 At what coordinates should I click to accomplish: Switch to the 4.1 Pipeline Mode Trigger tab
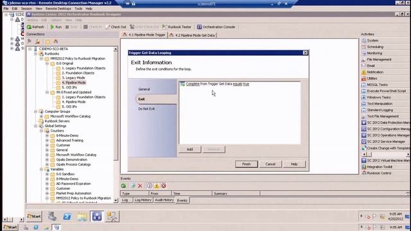[x=144, y=35]
